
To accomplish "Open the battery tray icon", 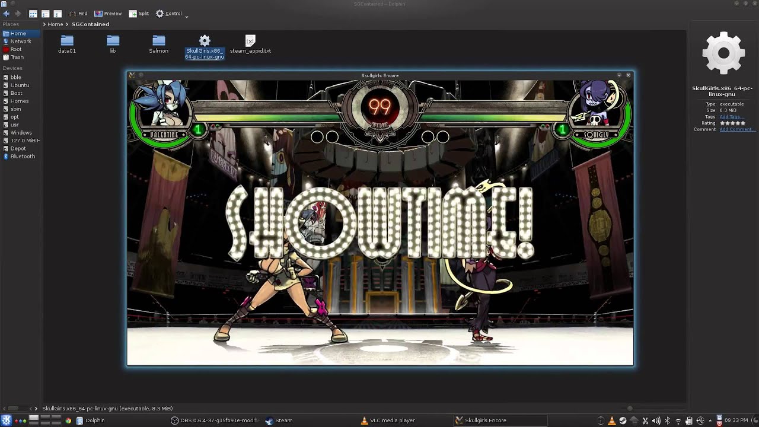I will [x=688, y=420].
